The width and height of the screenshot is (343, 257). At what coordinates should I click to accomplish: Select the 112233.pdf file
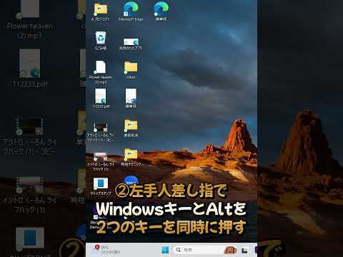click(x=101, y=99)
